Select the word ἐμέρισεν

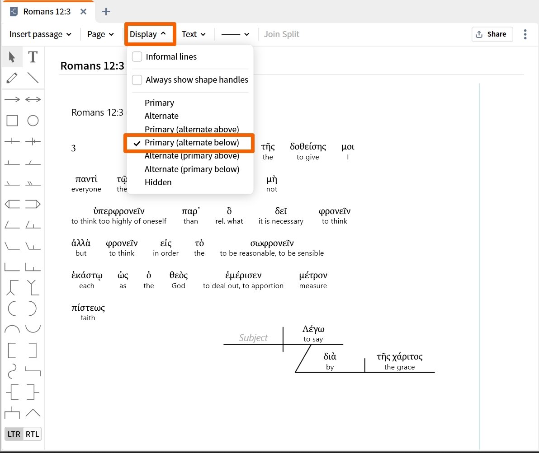[x=243, y=275]
